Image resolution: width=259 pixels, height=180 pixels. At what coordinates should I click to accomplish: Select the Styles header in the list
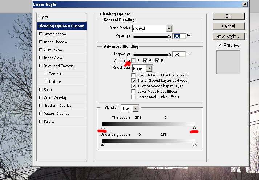pos(62,17)
